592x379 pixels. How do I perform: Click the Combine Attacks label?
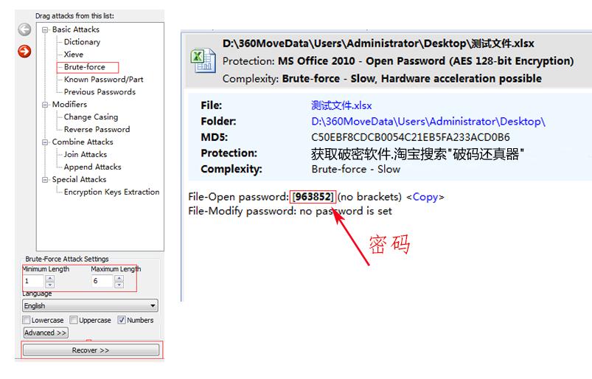point(83,142)
